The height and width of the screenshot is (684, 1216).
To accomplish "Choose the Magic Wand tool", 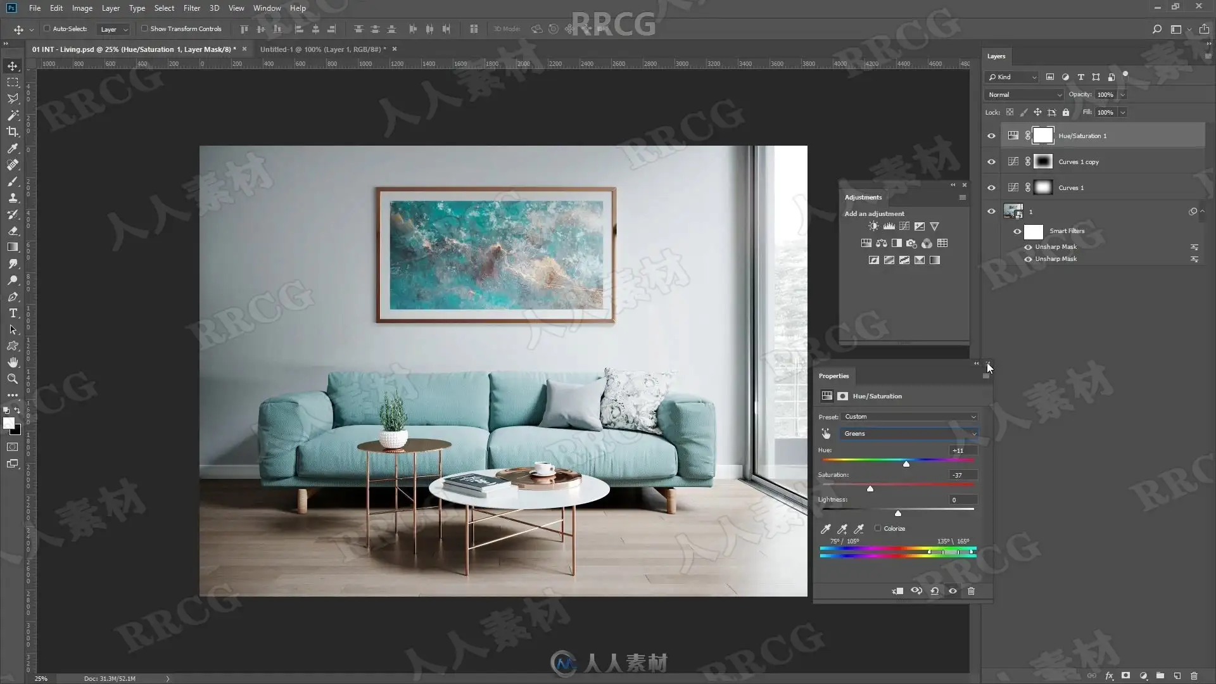I will pos(13,115).
